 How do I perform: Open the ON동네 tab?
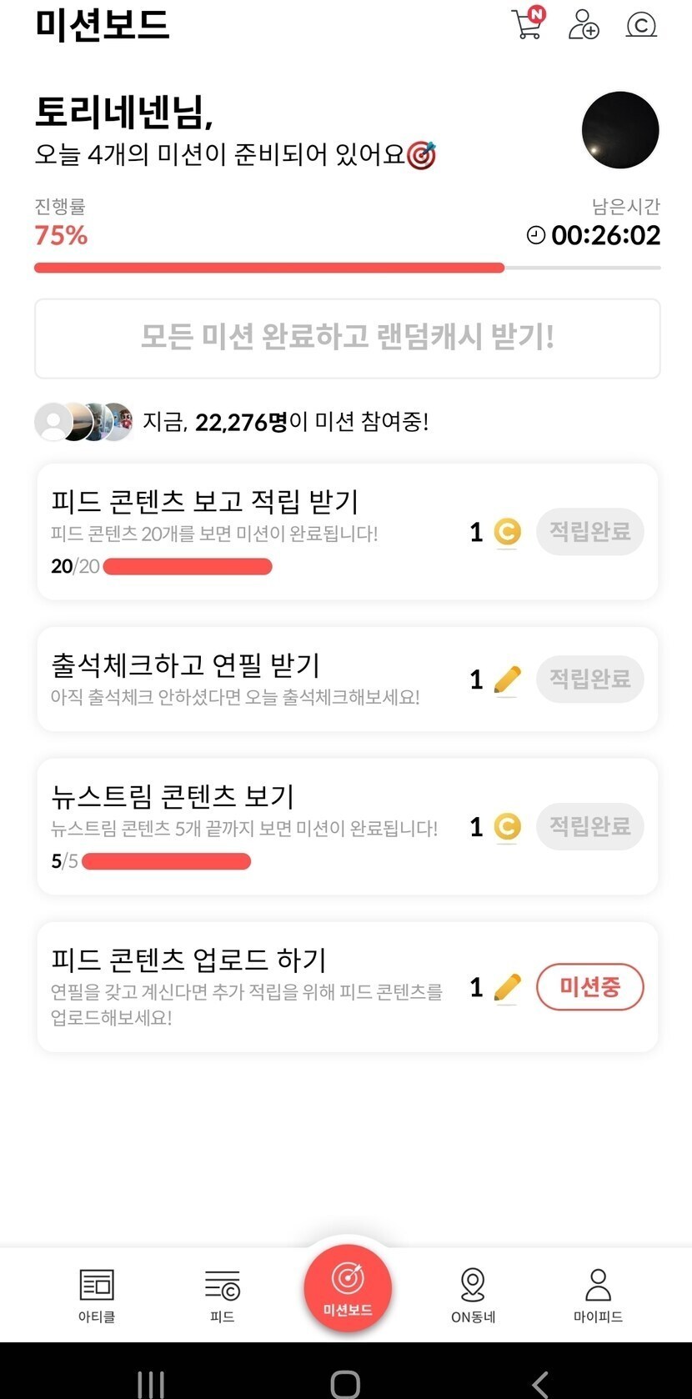point(473,1295)
